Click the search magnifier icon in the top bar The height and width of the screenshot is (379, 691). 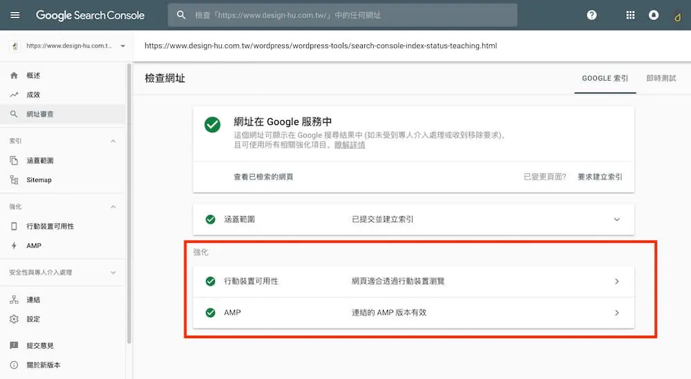181,15
